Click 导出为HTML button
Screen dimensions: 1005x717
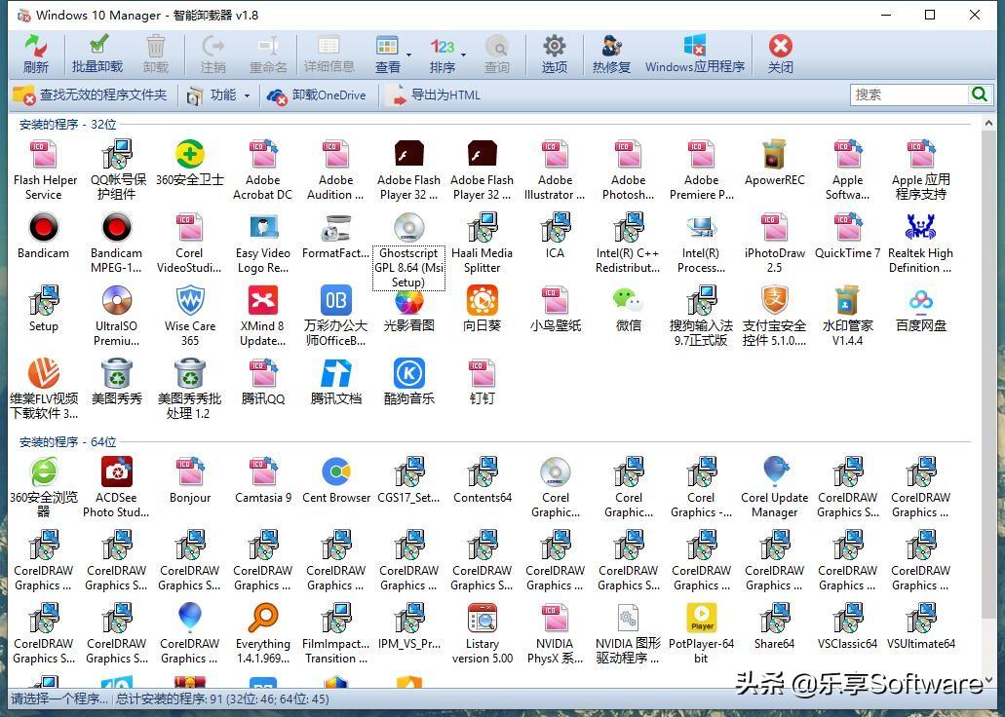[x=435, y=95]
